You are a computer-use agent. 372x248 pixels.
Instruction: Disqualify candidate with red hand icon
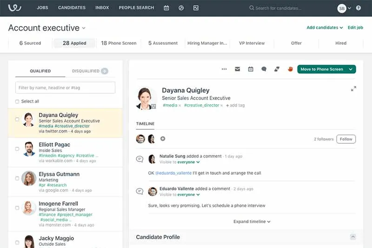[290, 69]
